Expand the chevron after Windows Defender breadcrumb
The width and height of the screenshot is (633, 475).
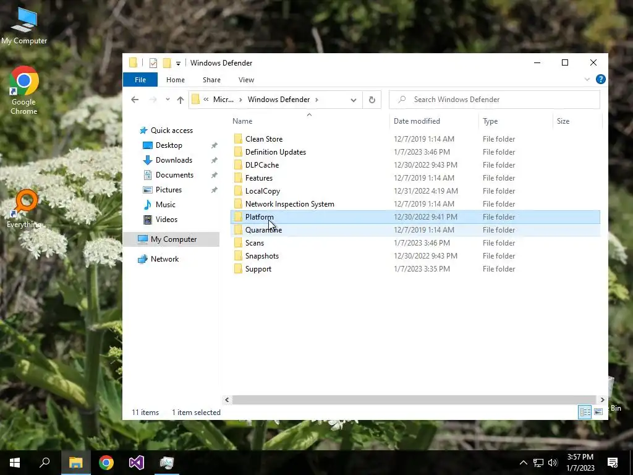click(316, 100)
